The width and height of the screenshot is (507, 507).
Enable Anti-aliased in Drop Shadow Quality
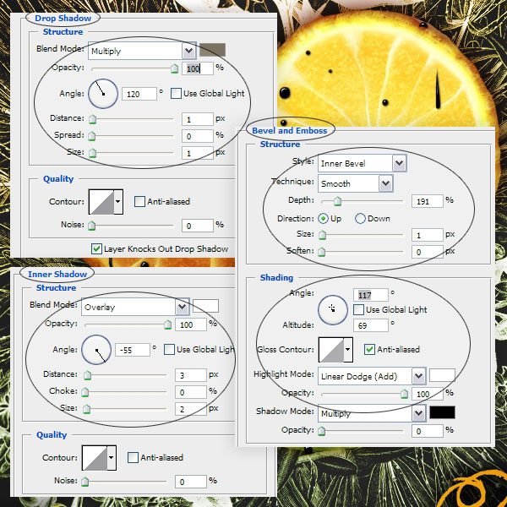click(x=139, y=201)
